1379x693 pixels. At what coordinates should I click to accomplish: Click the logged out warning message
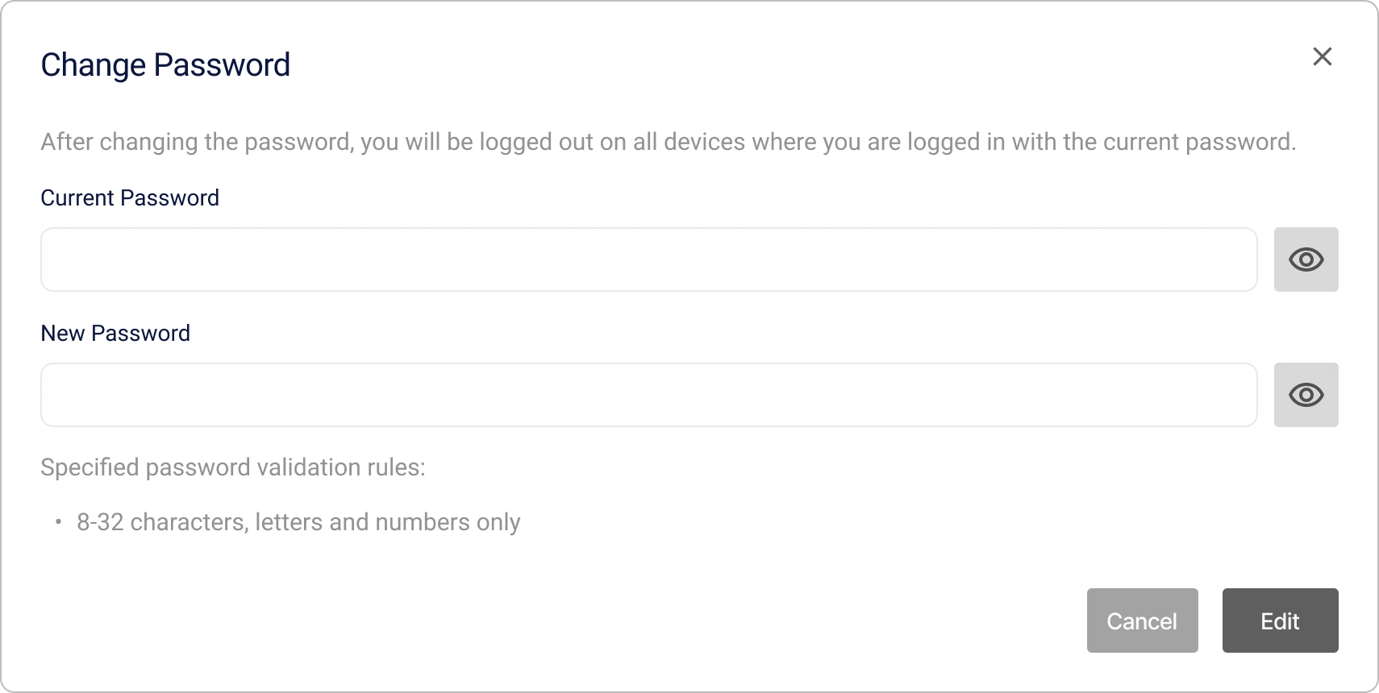pyautogui.click(x=668, y=142)
